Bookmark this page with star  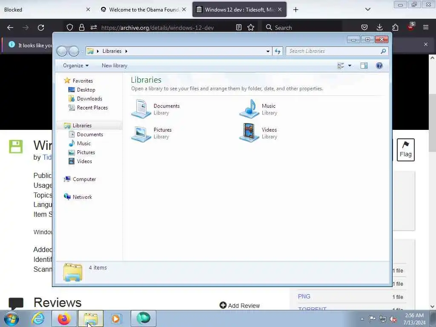pos(251,28)
